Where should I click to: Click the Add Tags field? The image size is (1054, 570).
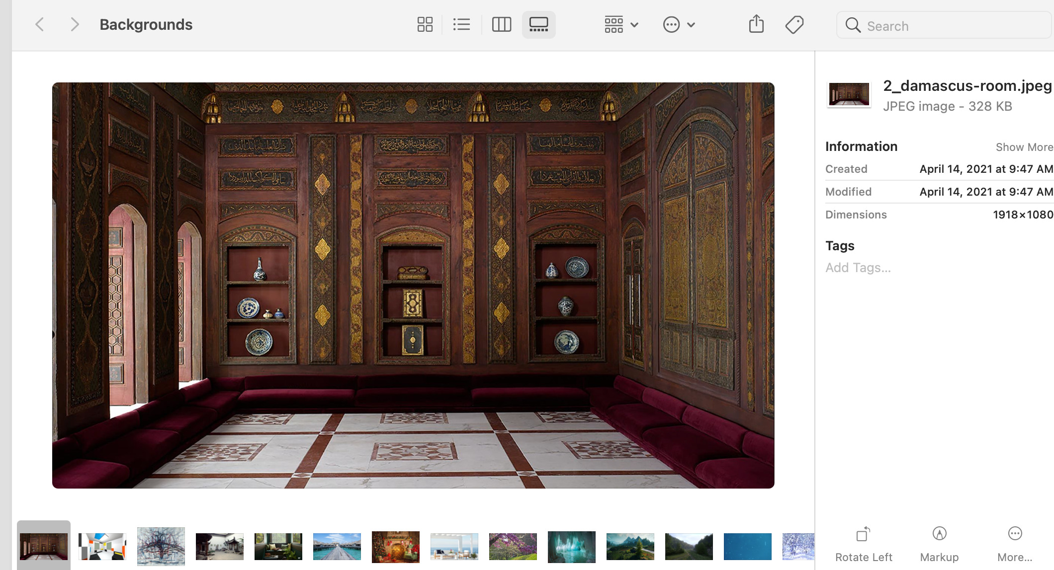coord(858,268)
